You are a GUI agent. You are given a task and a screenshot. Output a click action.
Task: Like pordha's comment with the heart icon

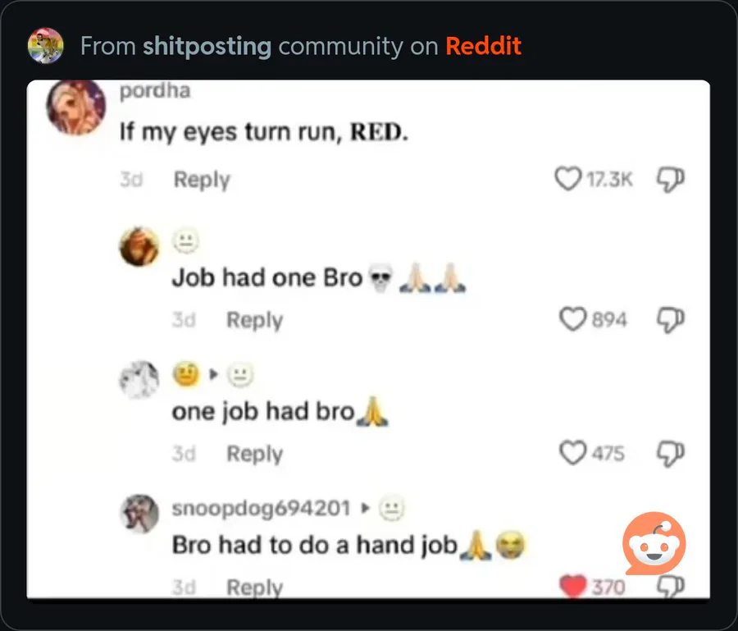[x=568, y=179]
